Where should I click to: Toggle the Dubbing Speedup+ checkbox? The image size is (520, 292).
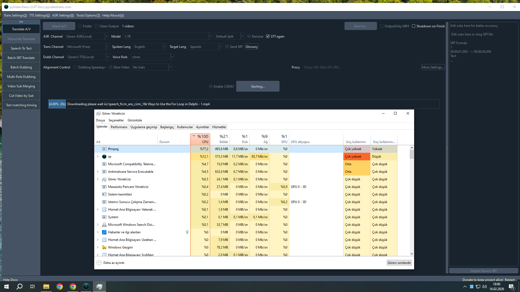(x=75, y=67)
